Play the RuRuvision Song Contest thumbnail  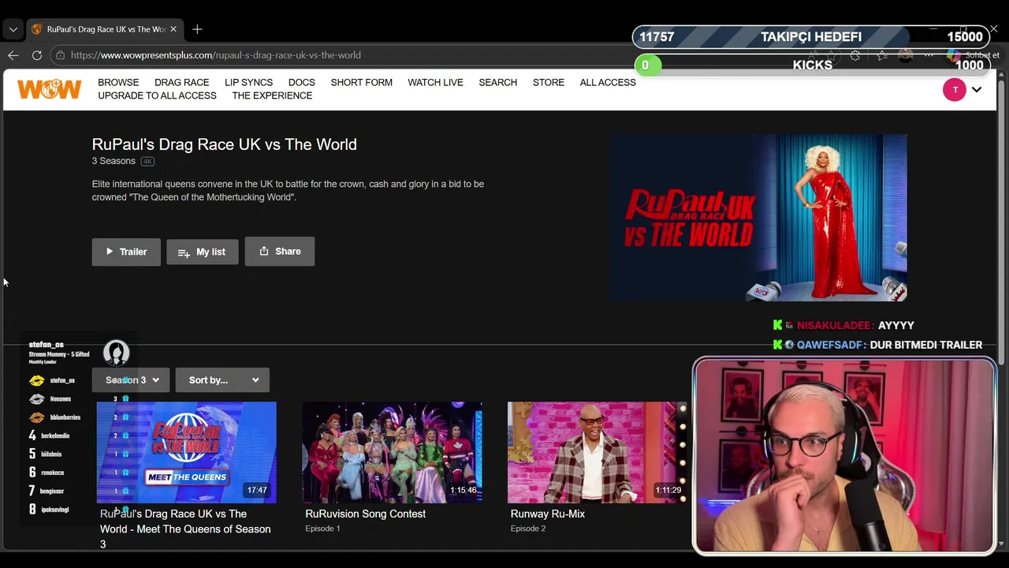[x=392, y=452]
